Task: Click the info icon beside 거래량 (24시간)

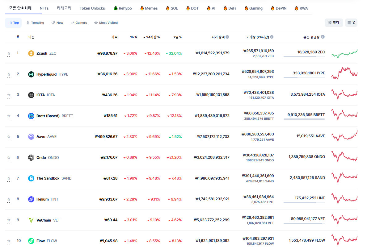Action: [x=272, y=37]
